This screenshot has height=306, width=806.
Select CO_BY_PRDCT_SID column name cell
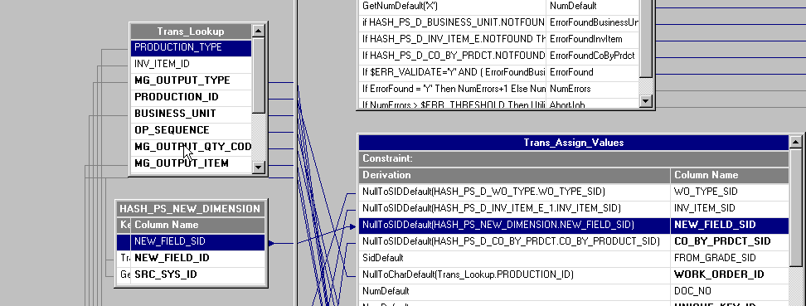coord(730,241)
